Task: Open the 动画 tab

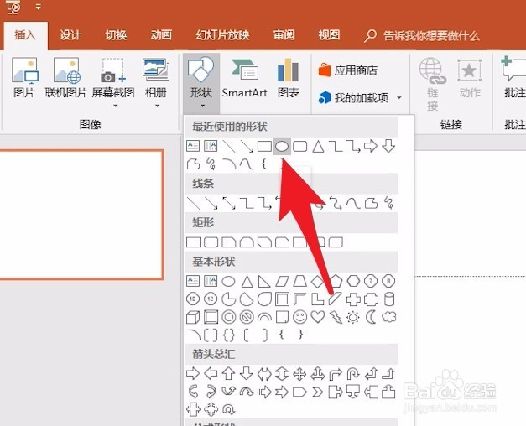Action: coord(161,35)
